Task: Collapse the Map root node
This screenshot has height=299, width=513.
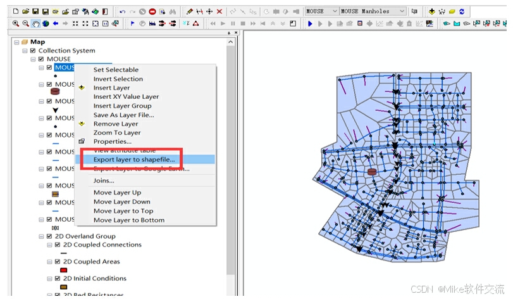Action: [x=16, y=42]
